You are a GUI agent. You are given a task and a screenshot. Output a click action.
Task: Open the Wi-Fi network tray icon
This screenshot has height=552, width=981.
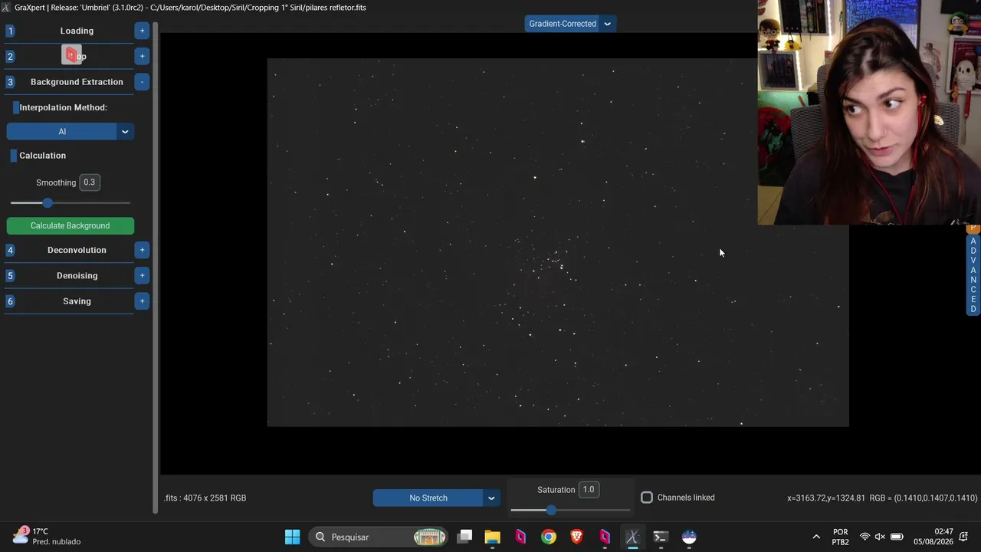(865, 537)
